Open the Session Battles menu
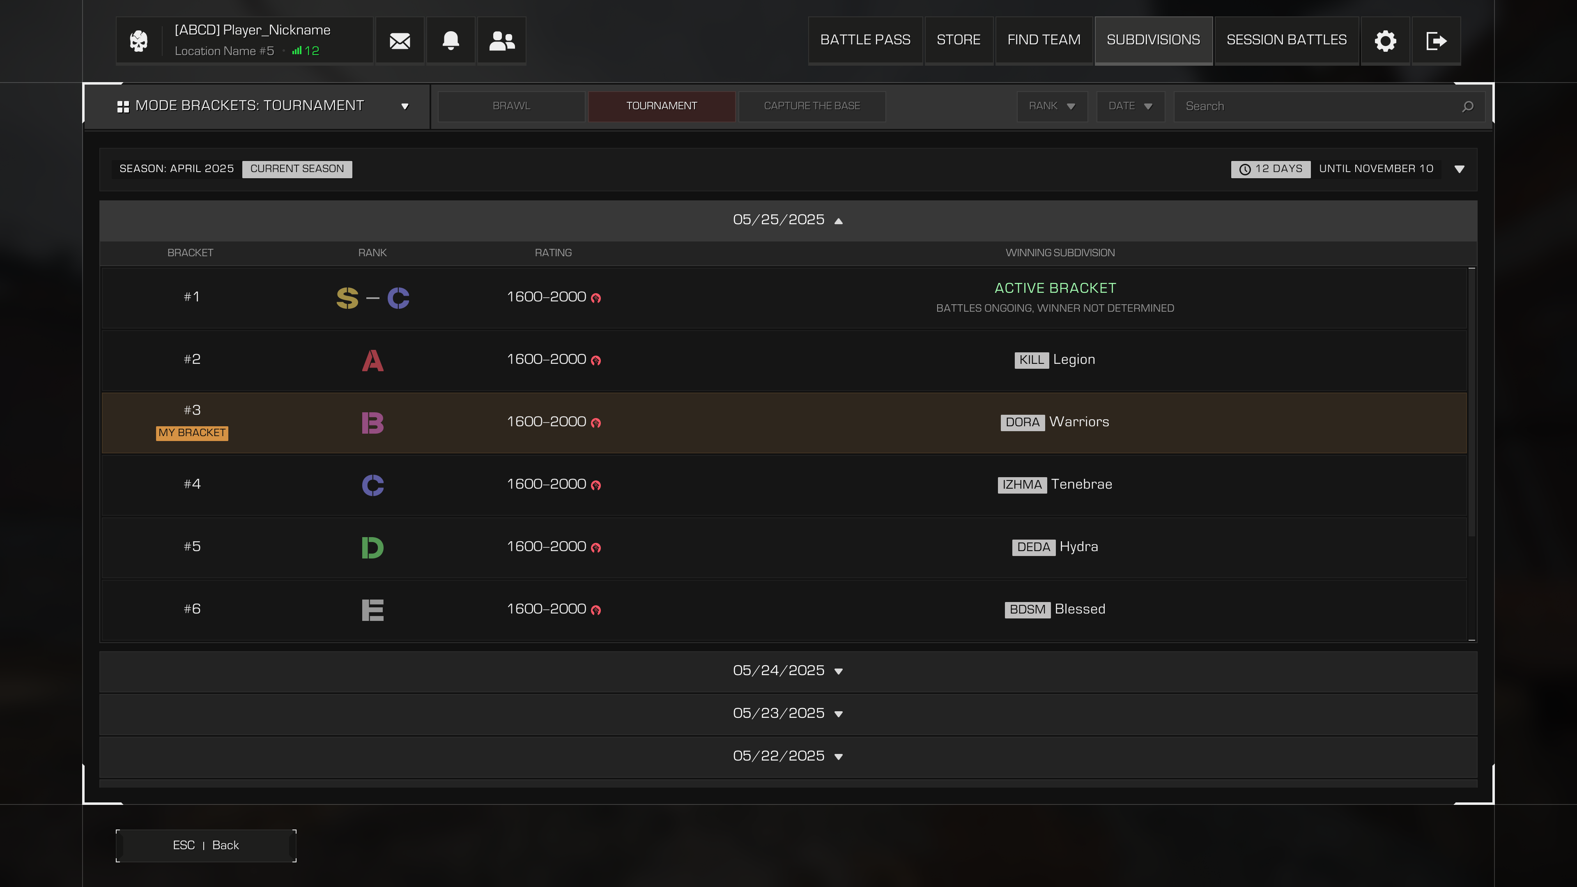This screenshot has height=887, width=1577. point(1287,40)
